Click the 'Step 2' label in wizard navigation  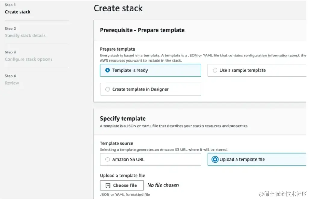click(10, 29)
